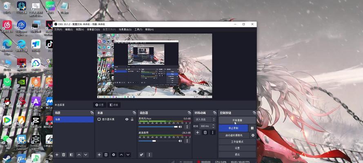Open Microsoft Edge desktop shortcut
Viewport: 363px width, 163px height.
click(7, 47)
